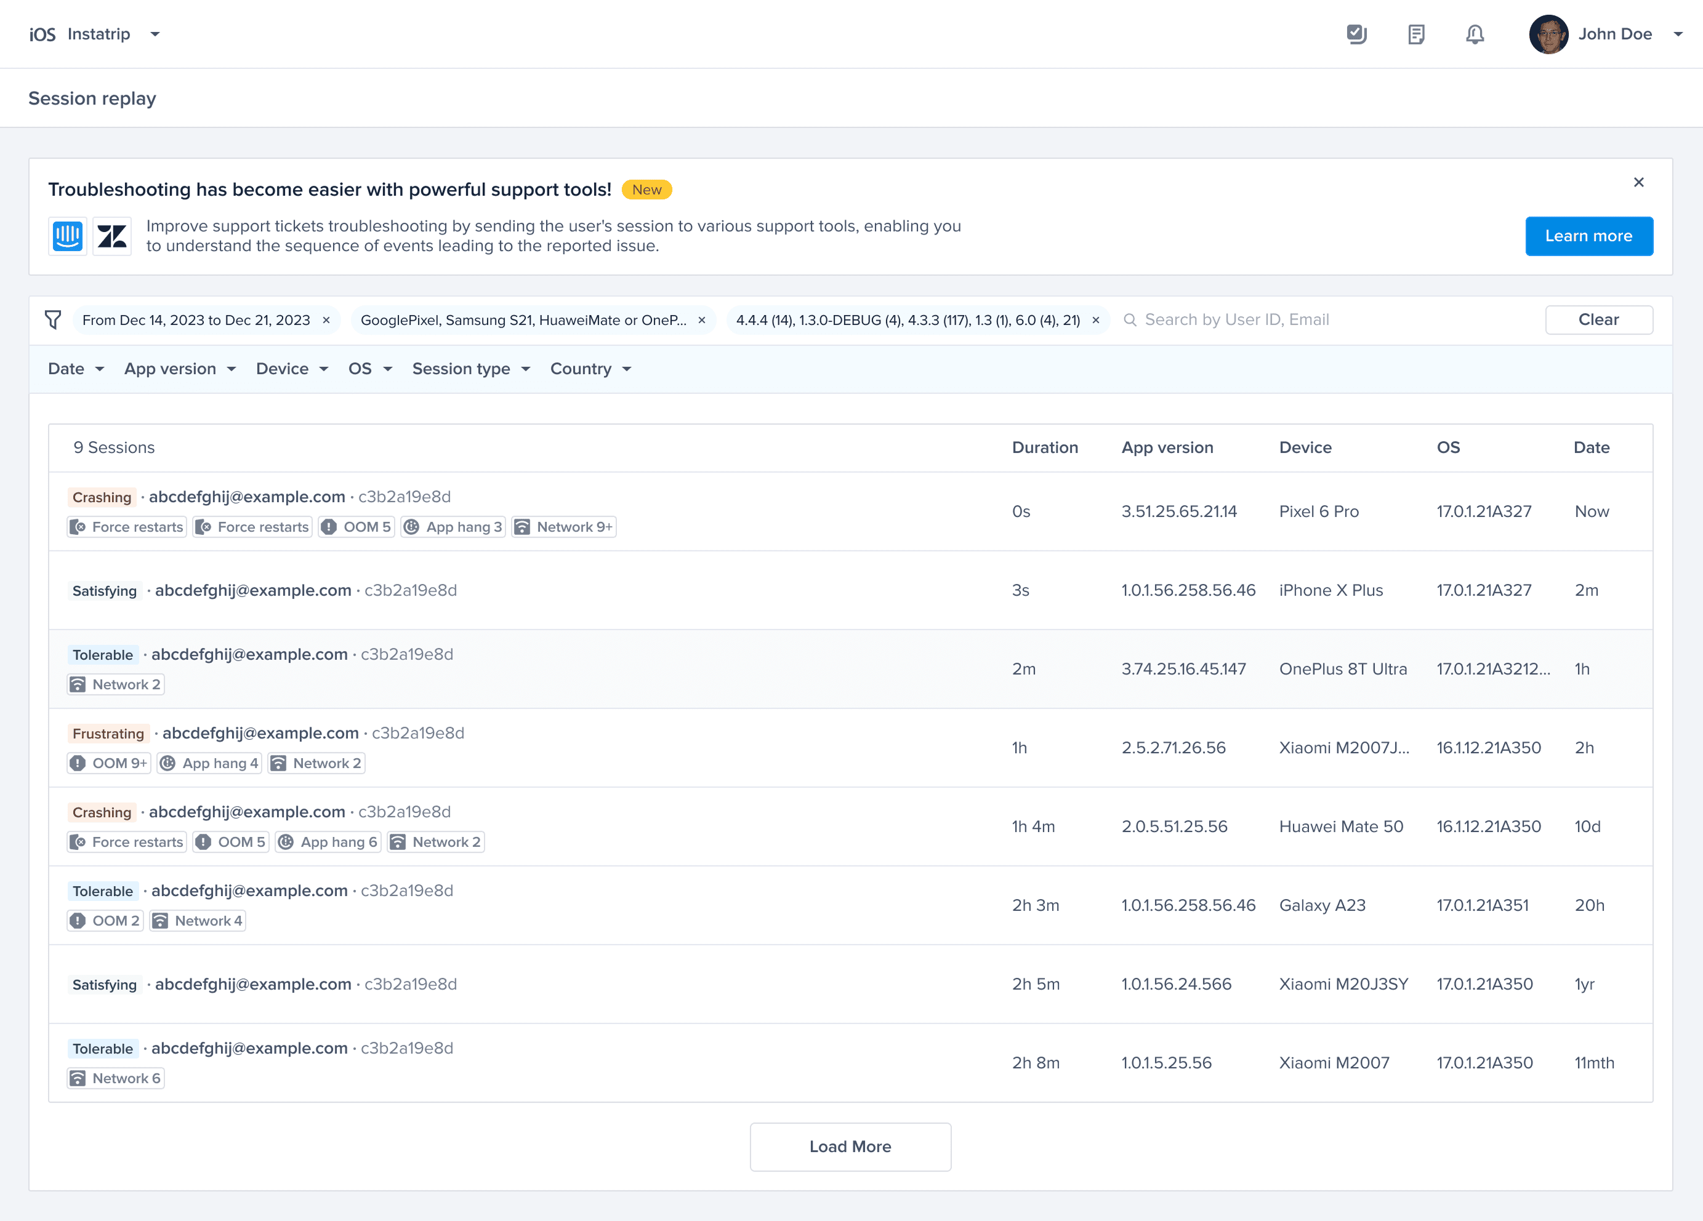Click the OOM 2 tag
This screenshot has height=1221, width=1703.
(105, 921)
